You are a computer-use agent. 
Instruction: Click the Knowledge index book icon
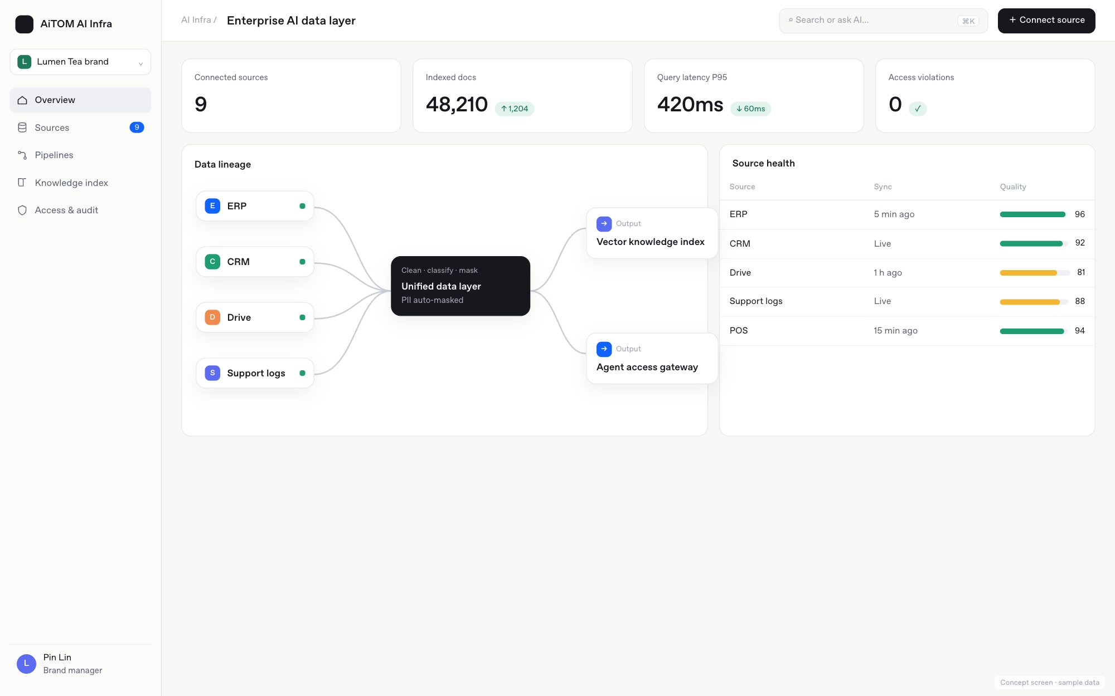tap(22, 183)
